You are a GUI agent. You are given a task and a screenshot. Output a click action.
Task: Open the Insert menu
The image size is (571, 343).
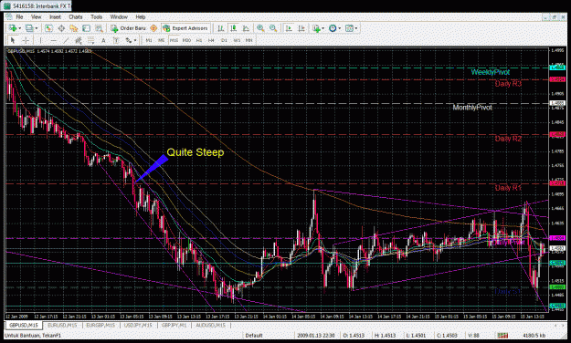pos(55,16)
